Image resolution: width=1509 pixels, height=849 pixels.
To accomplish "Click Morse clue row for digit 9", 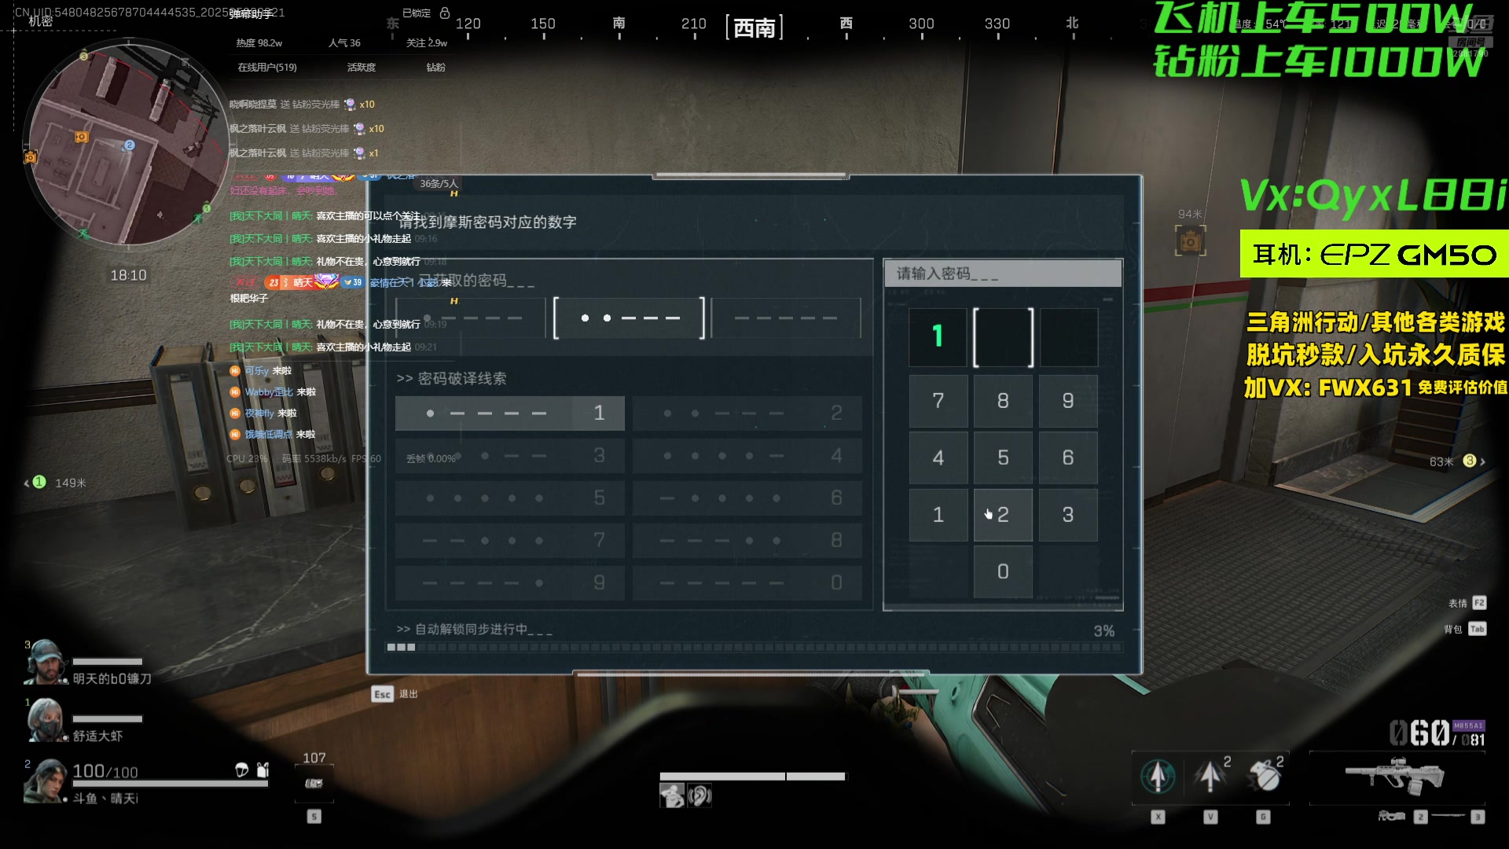I will 509,583.
